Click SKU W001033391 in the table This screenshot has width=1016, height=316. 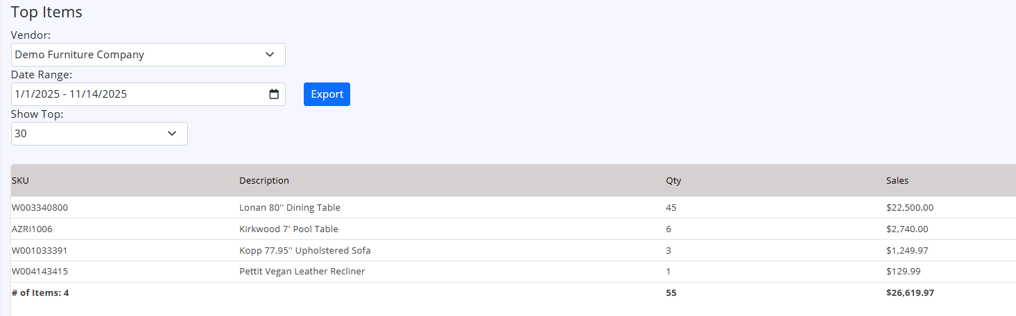click(x=40, y=250)
